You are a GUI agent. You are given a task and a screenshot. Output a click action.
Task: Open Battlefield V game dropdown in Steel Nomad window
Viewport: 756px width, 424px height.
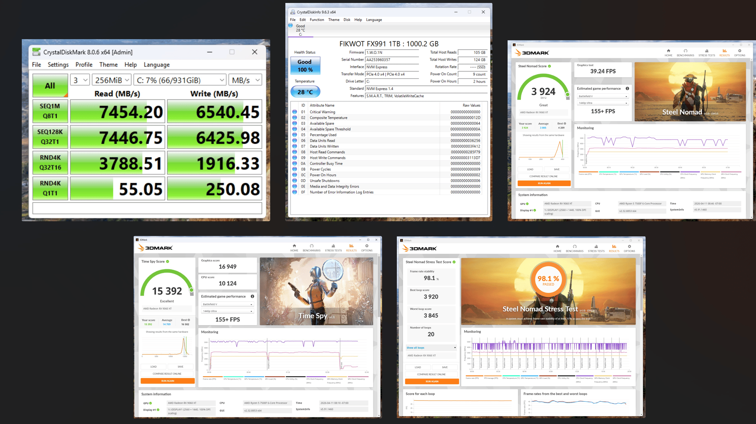(603, 96)
